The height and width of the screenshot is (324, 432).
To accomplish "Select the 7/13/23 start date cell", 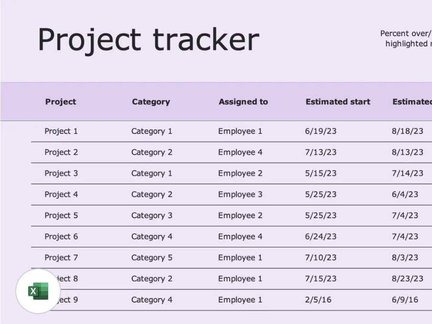I will tap(320, 152).
